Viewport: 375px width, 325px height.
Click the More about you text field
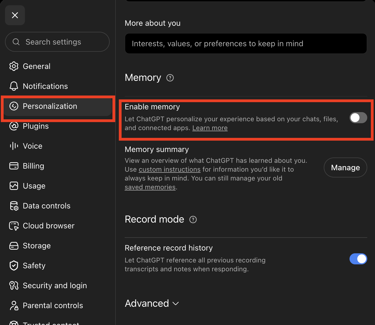click(246, 43)
